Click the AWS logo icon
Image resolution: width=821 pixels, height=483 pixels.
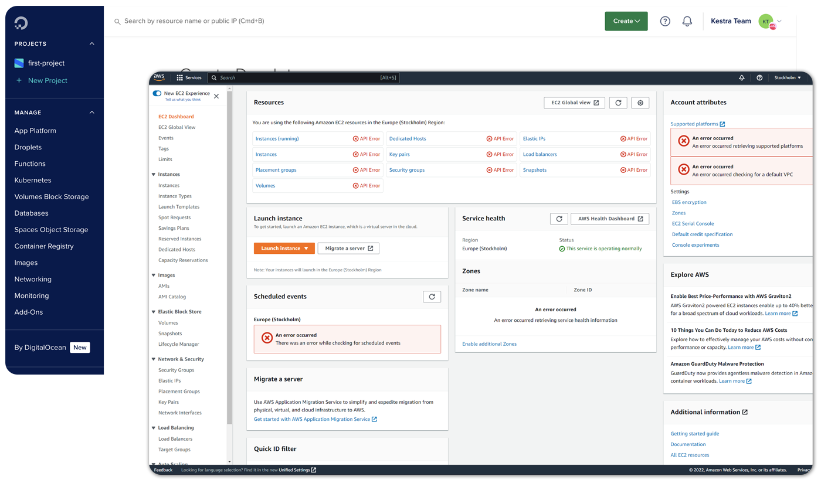click(x=159, y=77)
